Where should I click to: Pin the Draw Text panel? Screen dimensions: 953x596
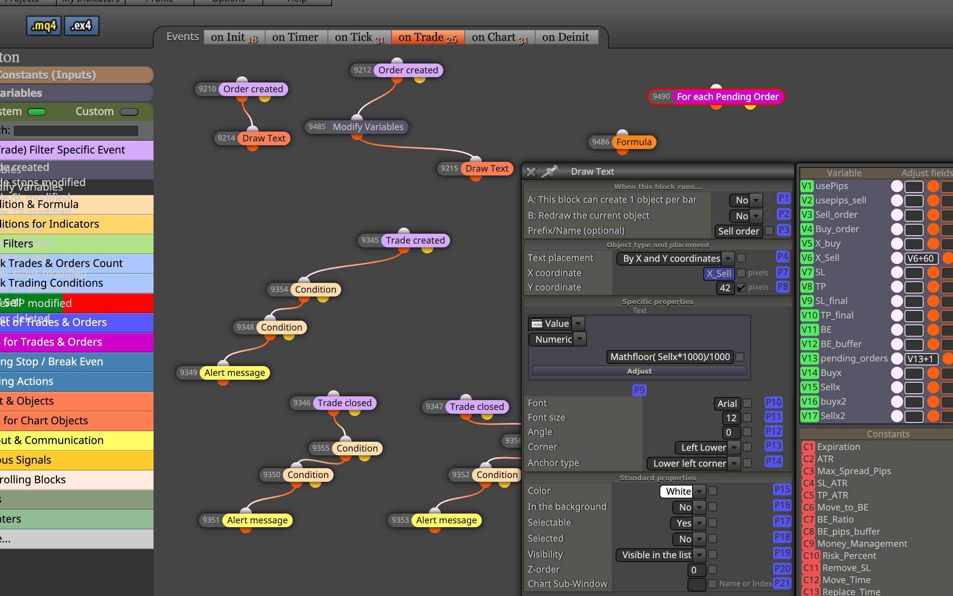pyautogui.click(x=549, y=171)
